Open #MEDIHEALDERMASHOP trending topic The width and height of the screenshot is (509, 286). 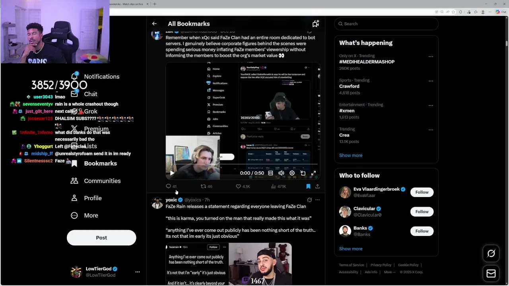[x=367, y=62]
